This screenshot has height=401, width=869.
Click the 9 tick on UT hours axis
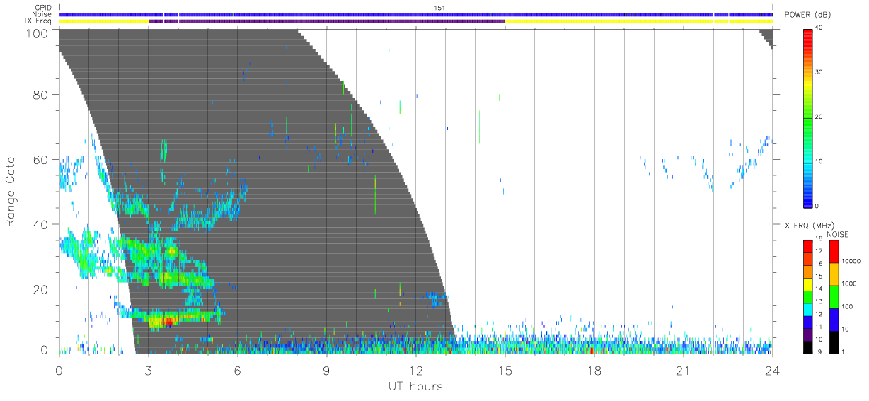click(326, 370)
